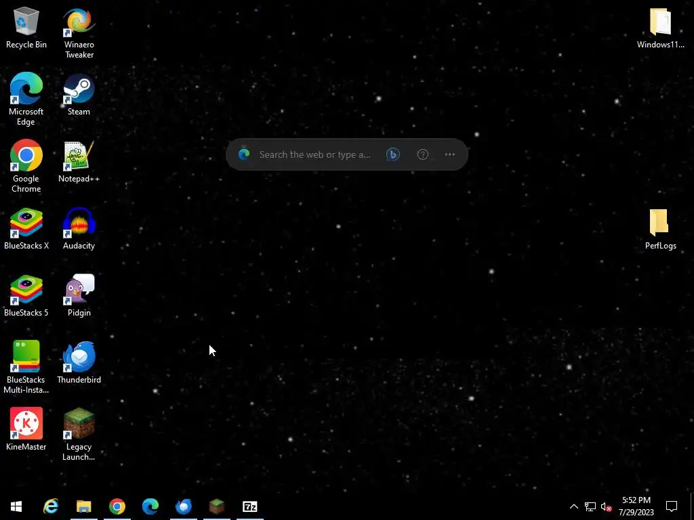Click the muted volume tray icon

point(606,506)
